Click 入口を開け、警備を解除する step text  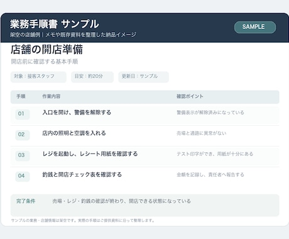77,113
